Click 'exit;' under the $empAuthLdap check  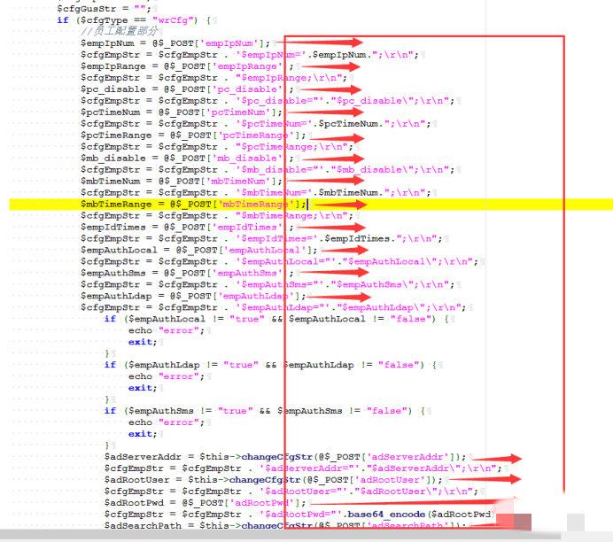143,389
